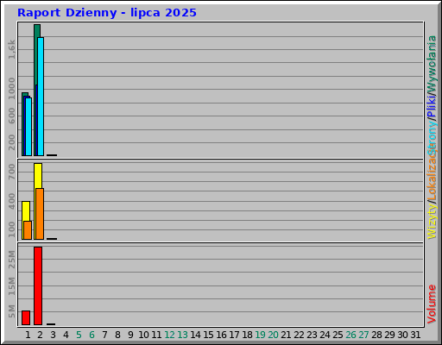This screenshot has height=345, width=442.
Task: Click the x-axis label for day 29
Action: tap(389, 335)
